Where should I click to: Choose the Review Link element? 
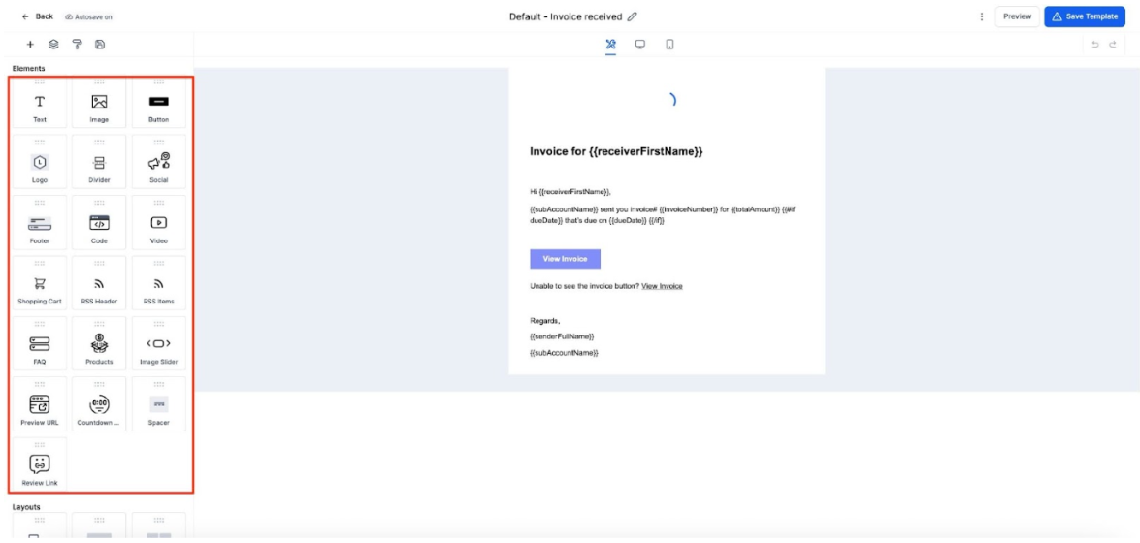[40, 466]
